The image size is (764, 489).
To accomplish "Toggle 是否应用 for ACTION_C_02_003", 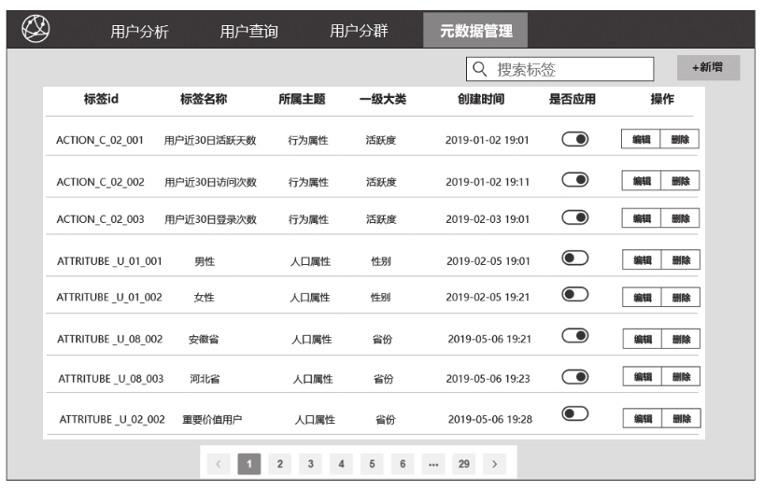I will pos(575,217).
